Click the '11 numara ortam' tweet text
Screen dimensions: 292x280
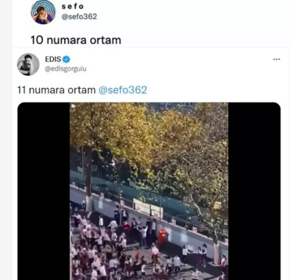[x=56, y=90]
